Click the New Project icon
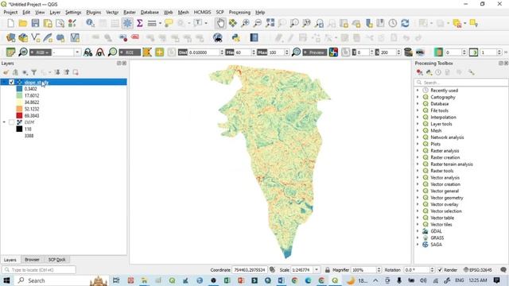The height and width of the screenshot is (286, 509). 10,23
